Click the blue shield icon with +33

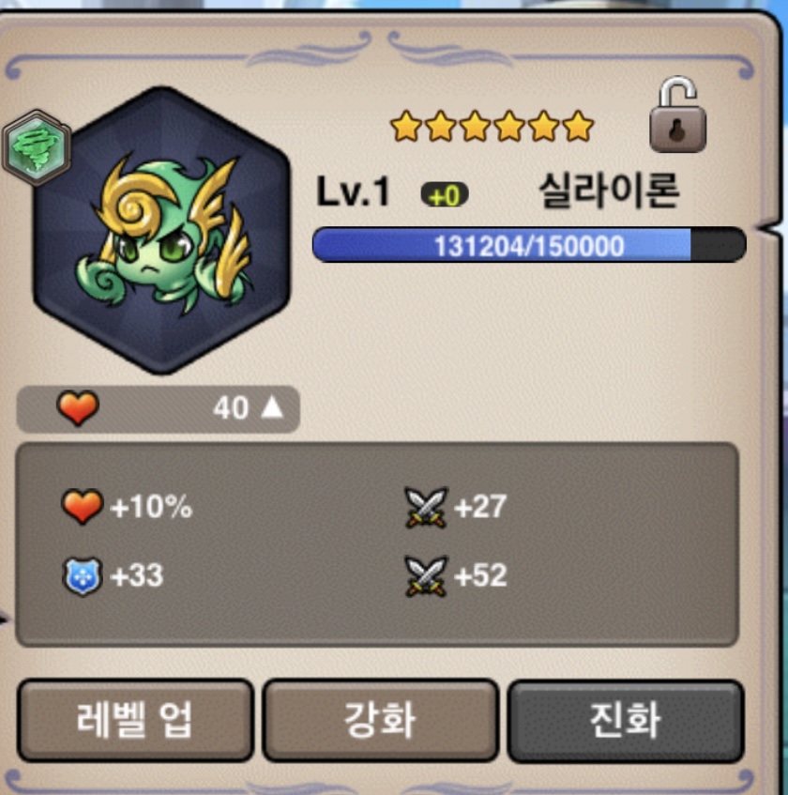click(x=83, y=576)
